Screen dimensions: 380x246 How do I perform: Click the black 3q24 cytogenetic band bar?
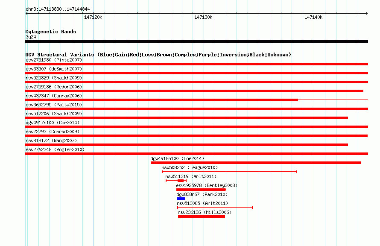pos(196,41)
